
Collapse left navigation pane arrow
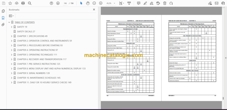pyautogui.click(x=99, y=58)
